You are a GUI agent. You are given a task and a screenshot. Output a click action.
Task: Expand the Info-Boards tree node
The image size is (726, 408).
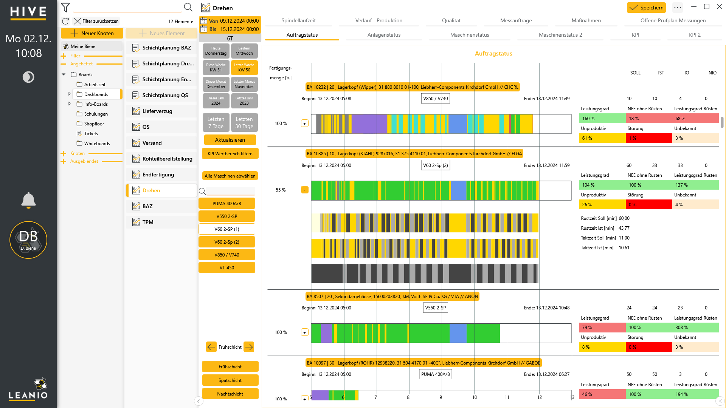click(x=69, y=104)
